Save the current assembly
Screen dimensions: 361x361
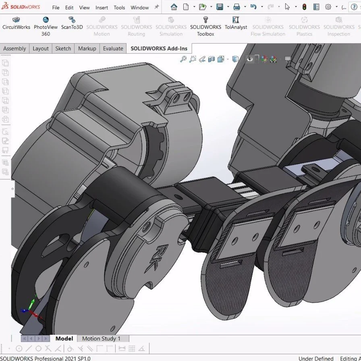(x=220, y=7)
